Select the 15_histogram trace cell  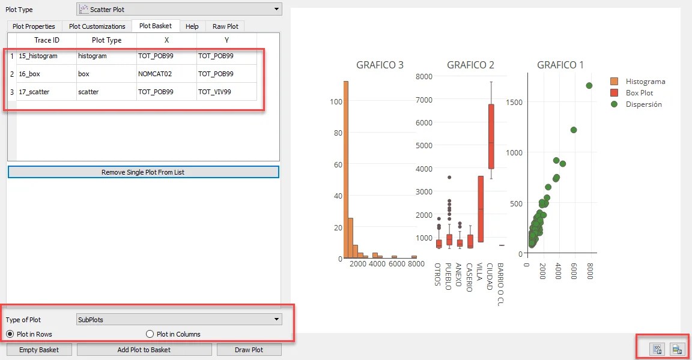tap(46, 56)
